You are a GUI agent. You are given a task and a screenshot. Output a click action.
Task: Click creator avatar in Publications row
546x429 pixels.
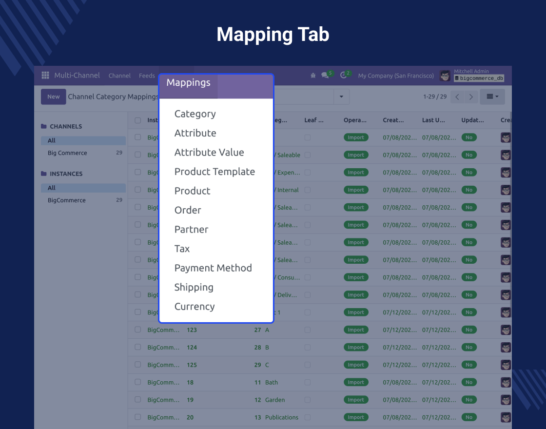coord(506,417)
